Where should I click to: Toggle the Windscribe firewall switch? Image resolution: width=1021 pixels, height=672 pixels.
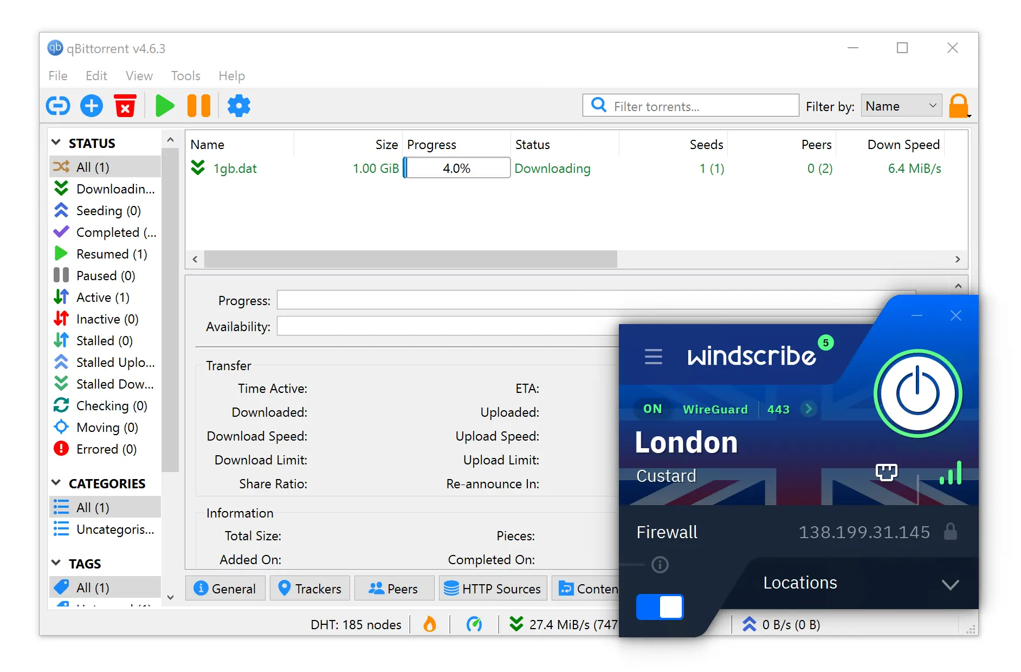click(x=660, y=607)
